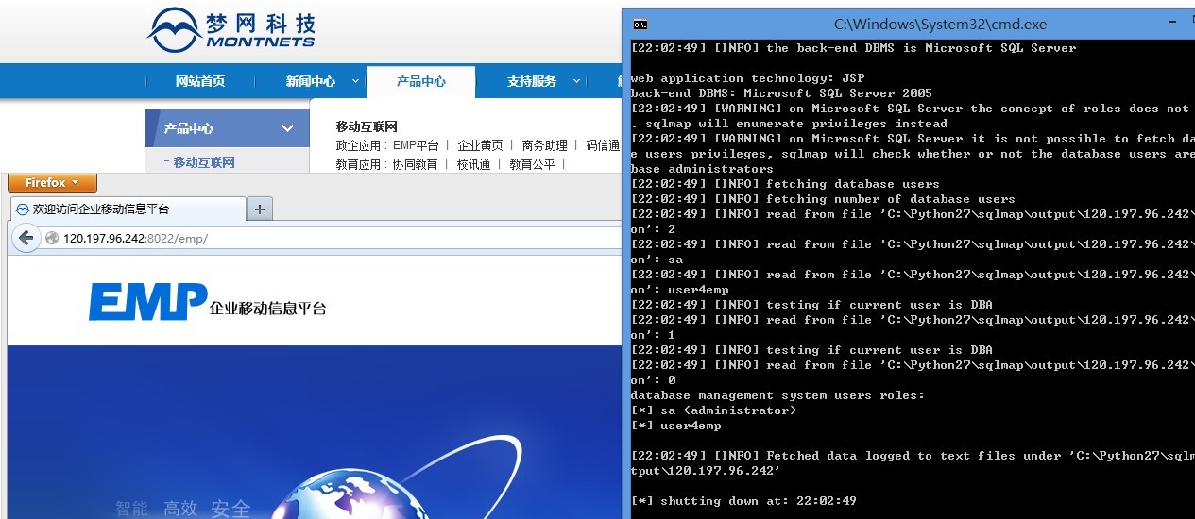Click the tab favicon in Firefox
The image size is (1195, 519).
click(22, 209)
